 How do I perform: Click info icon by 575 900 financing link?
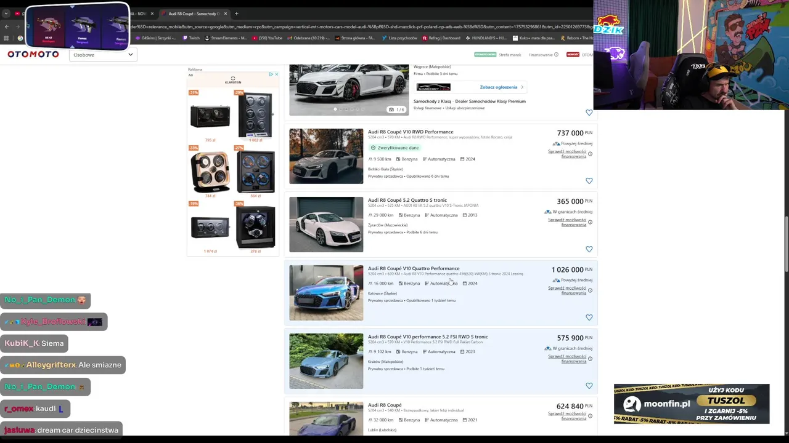coord(590,359)
